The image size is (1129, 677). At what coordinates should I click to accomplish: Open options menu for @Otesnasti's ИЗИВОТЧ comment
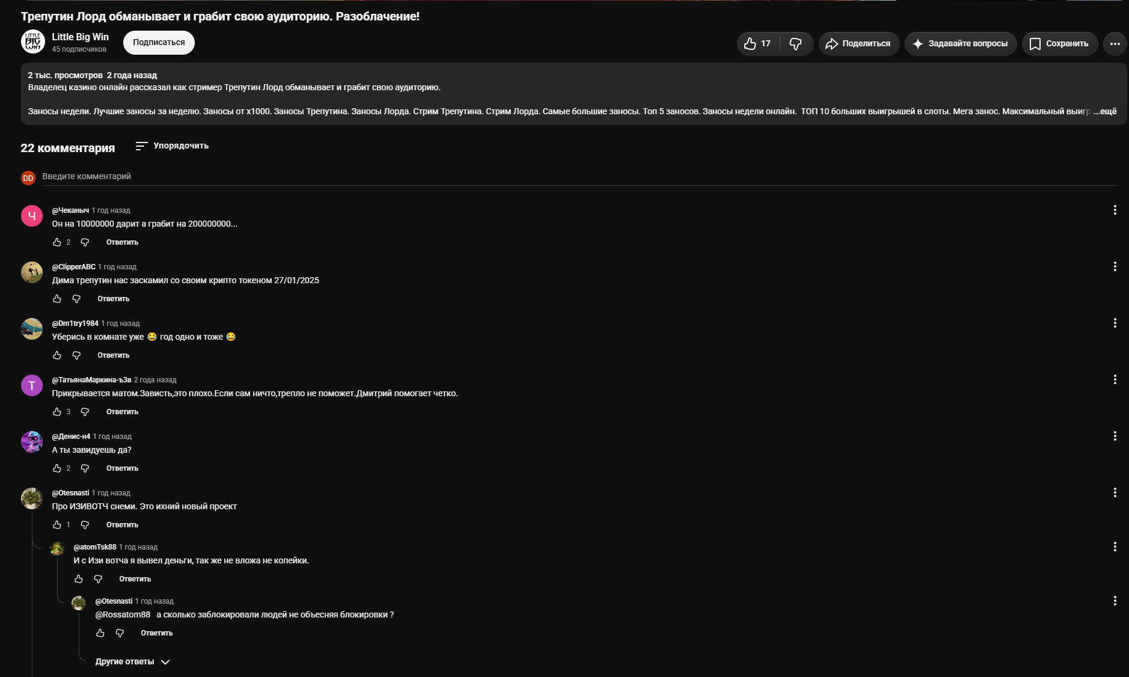[x=1115, y=492]
